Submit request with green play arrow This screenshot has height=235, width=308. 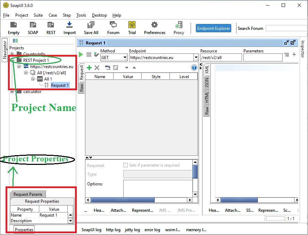81,54
